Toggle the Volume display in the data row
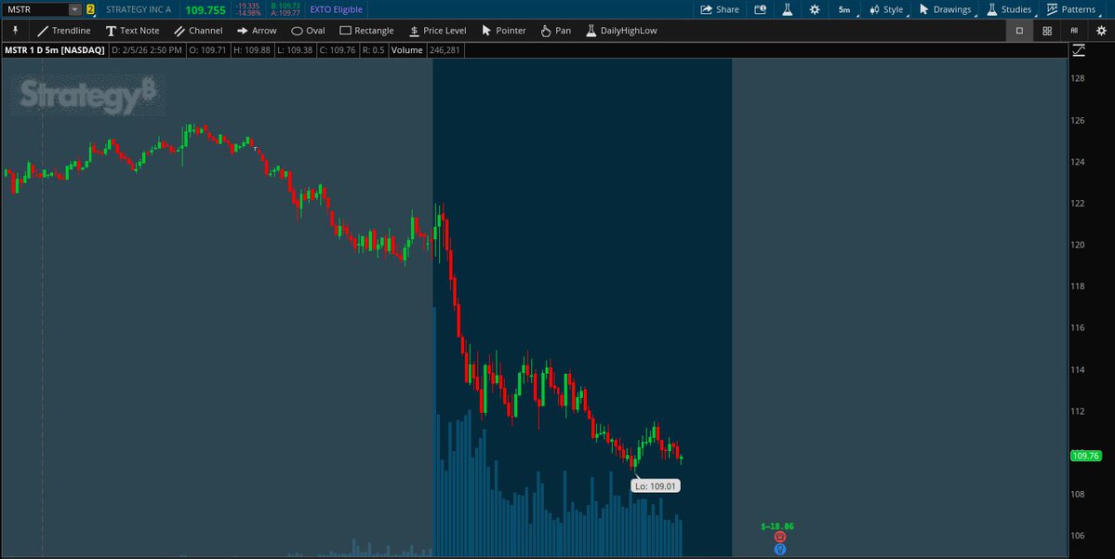The image size is (1115, 559). click(x=406, y=50)
